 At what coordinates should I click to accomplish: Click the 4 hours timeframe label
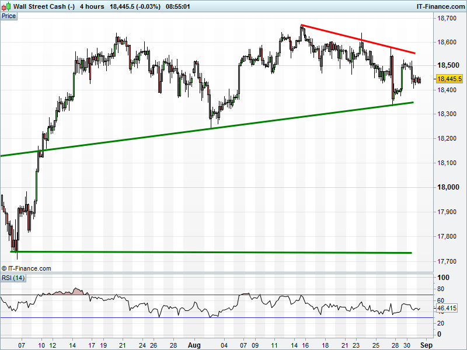(x=92, y=6)
